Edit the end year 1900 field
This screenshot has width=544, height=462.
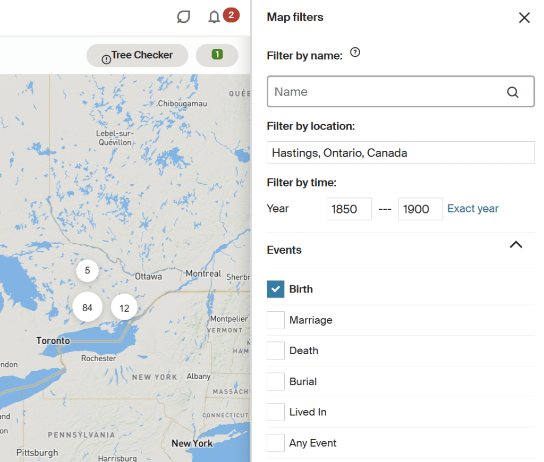[420, 209]
